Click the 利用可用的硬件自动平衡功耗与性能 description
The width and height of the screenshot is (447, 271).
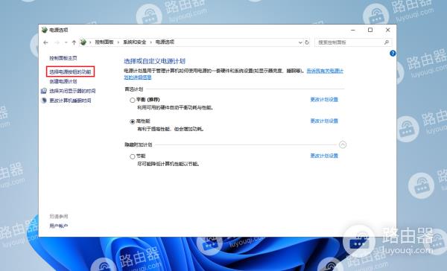(175, 108)
